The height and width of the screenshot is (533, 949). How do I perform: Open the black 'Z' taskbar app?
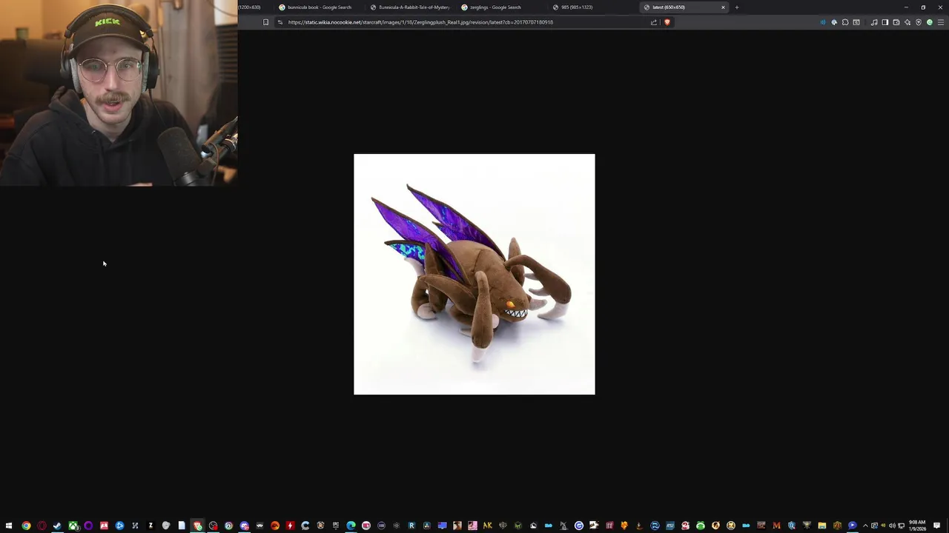[x=151, y=526]
